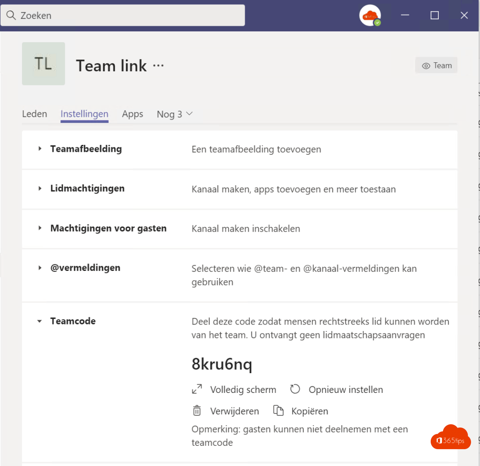This screenshot has width=480, height=466.
Task: Click 'Kanaal maken, apps toevoegen' description
Action: [293, 189]
